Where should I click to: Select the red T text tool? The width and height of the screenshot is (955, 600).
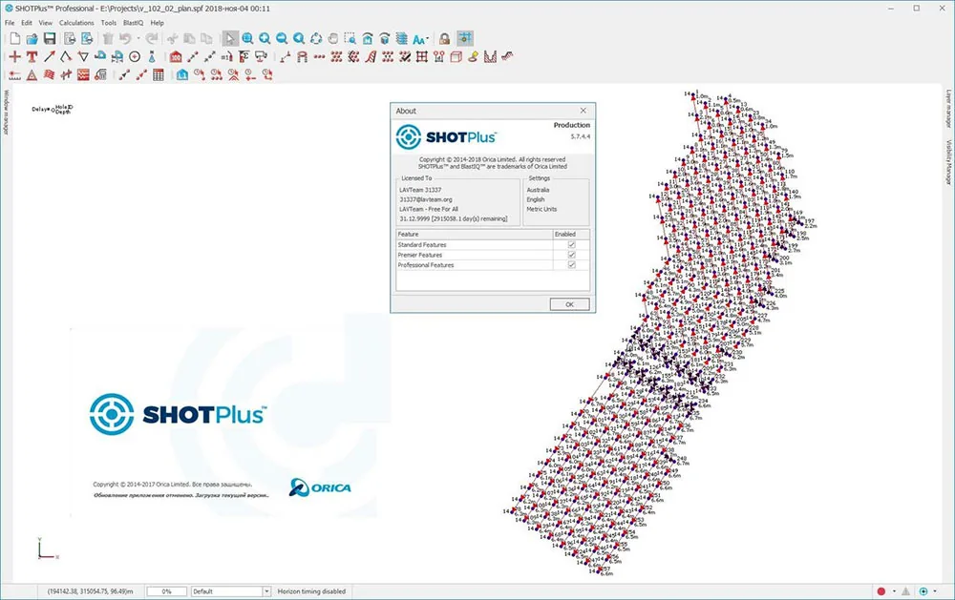(x=32, y=57)
